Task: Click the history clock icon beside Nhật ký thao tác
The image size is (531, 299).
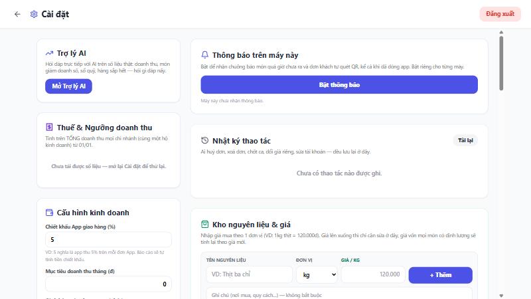Action: (x=205, y=140)
